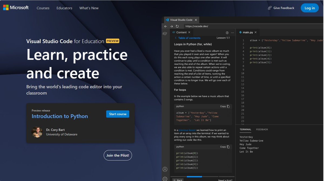
Task: Click print(album[0]) in the editor
Action: 261,48
